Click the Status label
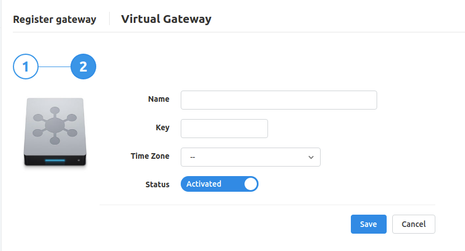 (x=157, y=184)
